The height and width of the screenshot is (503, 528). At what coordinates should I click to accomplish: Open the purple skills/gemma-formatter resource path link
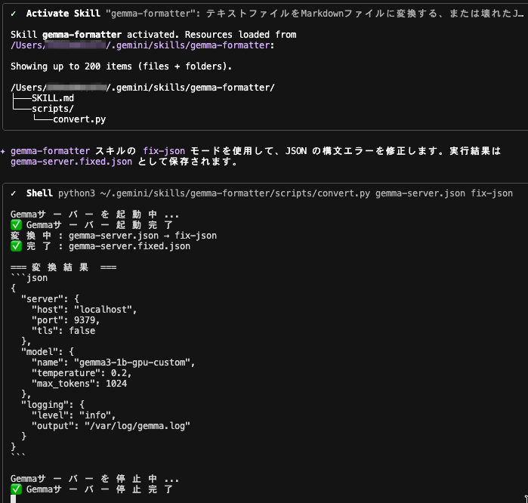click(x=144, y=45)
